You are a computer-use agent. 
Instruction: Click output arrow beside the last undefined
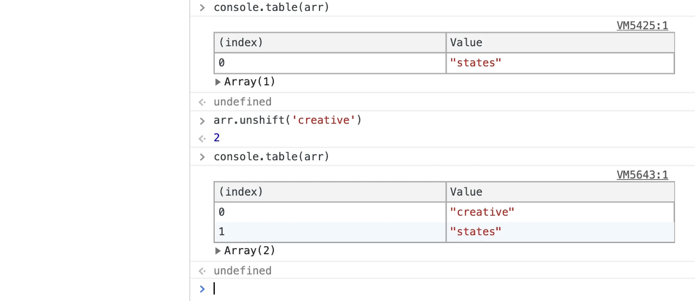(x=202, y=271)
